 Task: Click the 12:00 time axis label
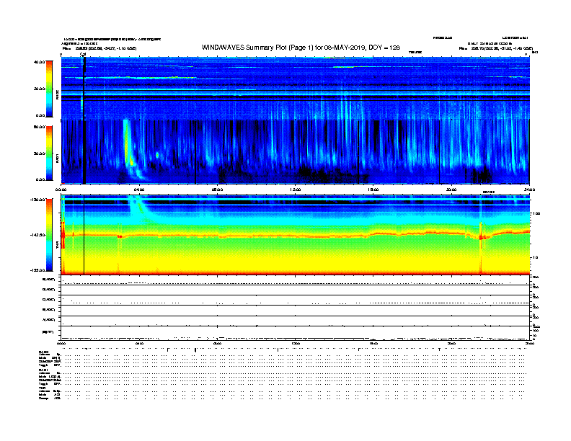pos(295,190)
